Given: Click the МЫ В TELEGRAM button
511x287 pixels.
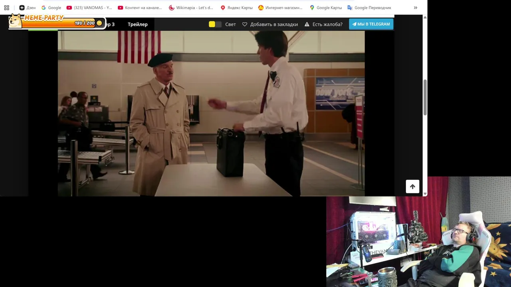Looking at the screenshot, I should pos(371,24).
